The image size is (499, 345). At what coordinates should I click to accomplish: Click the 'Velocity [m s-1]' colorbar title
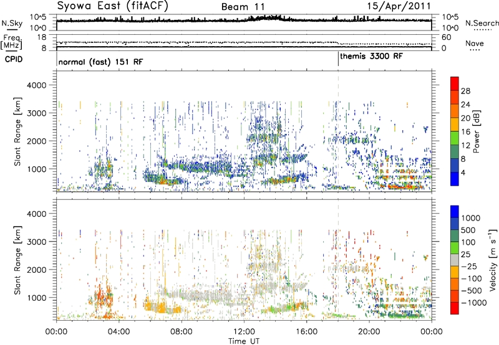pyautogui.click(x=492, y=260)
